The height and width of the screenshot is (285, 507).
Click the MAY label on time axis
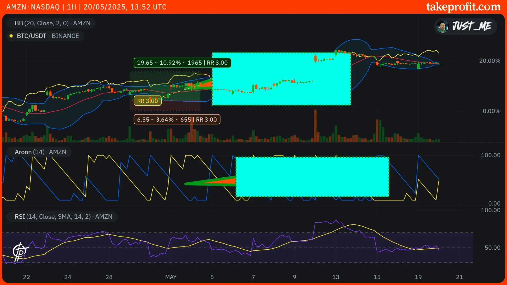point(171,277)
